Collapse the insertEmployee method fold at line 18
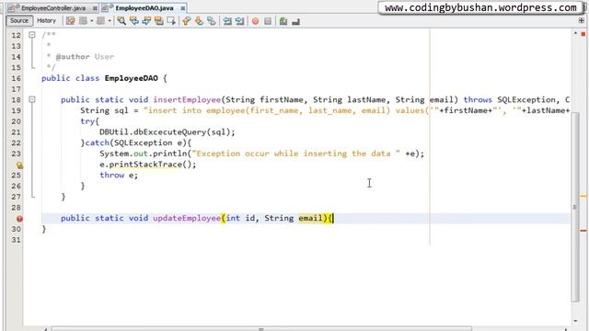Viewport: 589px width, 331px height. pyautogui.click(x=32, y=99)
